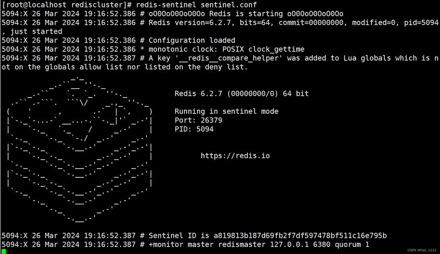The height and width of the screenshot is (254, 440).
Task: Open the https://redis.io link
Action: (235, 155)
